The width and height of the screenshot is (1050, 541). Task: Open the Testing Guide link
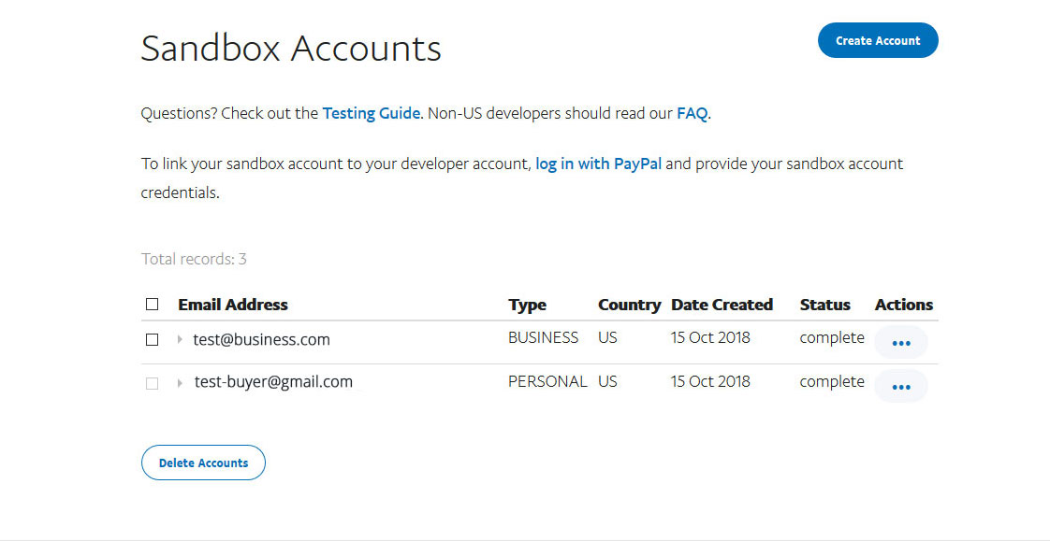click(371, 114)
